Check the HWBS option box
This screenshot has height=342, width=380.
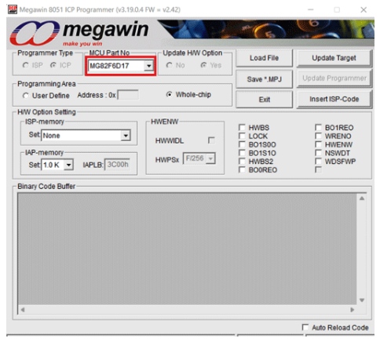click(242, 128)
